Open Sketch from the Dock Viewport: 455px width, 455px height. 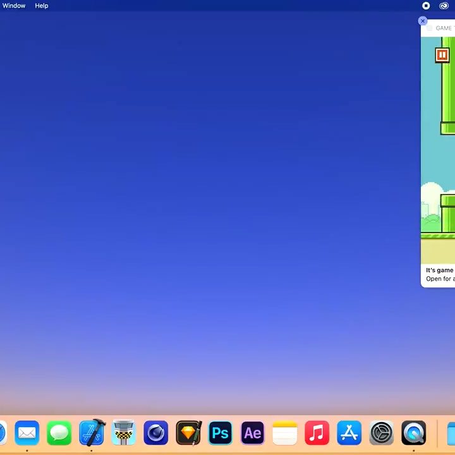(188, 433)
